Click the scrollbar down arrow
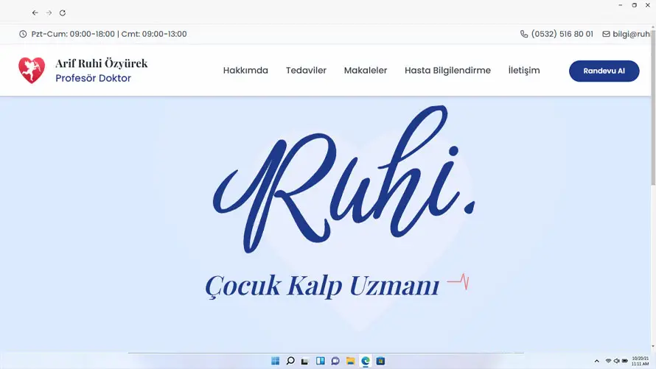656x369 pixels. (653, 347)
